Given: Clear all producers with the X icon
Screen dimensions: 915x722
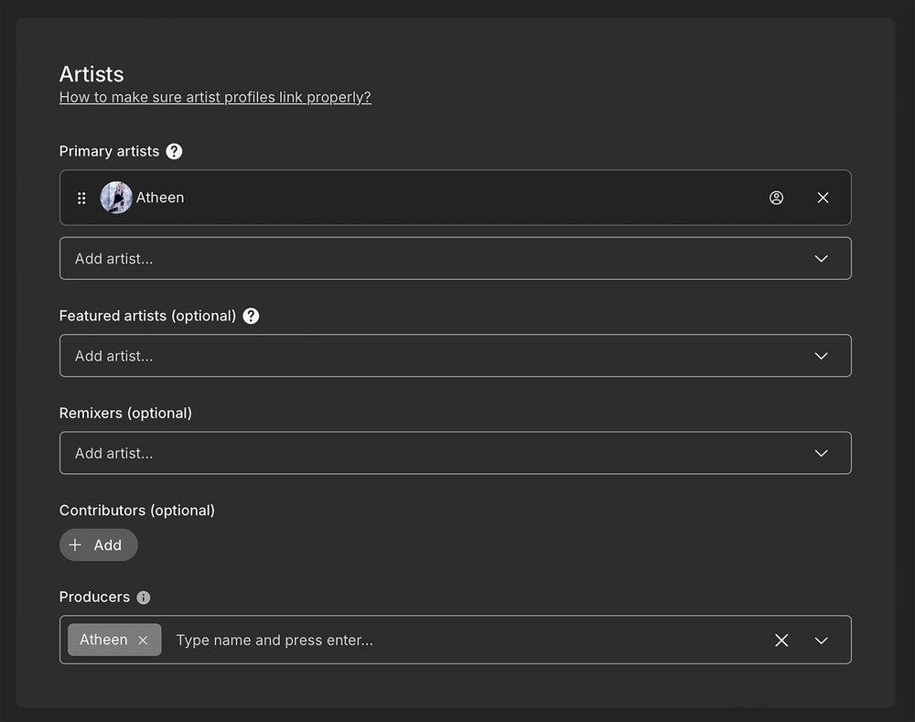Looking at the screenshot, I should click(781, 641).
